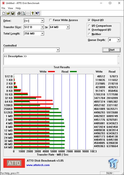
Task: Enable Force Write Access checkbox
Action: (51, 20)
